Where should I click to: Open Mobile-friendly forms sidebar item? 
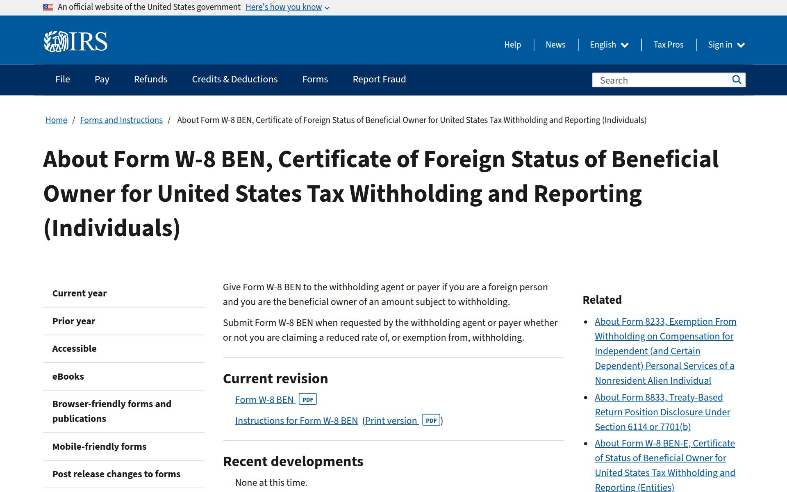pos(124,447)
